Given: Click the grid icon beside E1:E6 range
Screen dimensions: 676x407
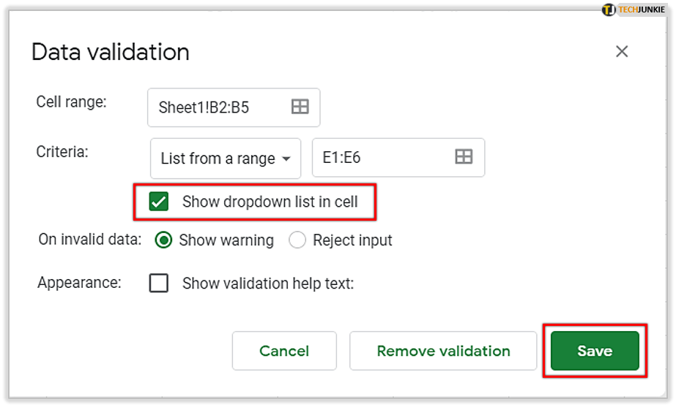Looking at the screenshot, I should (x=464, y=157).
